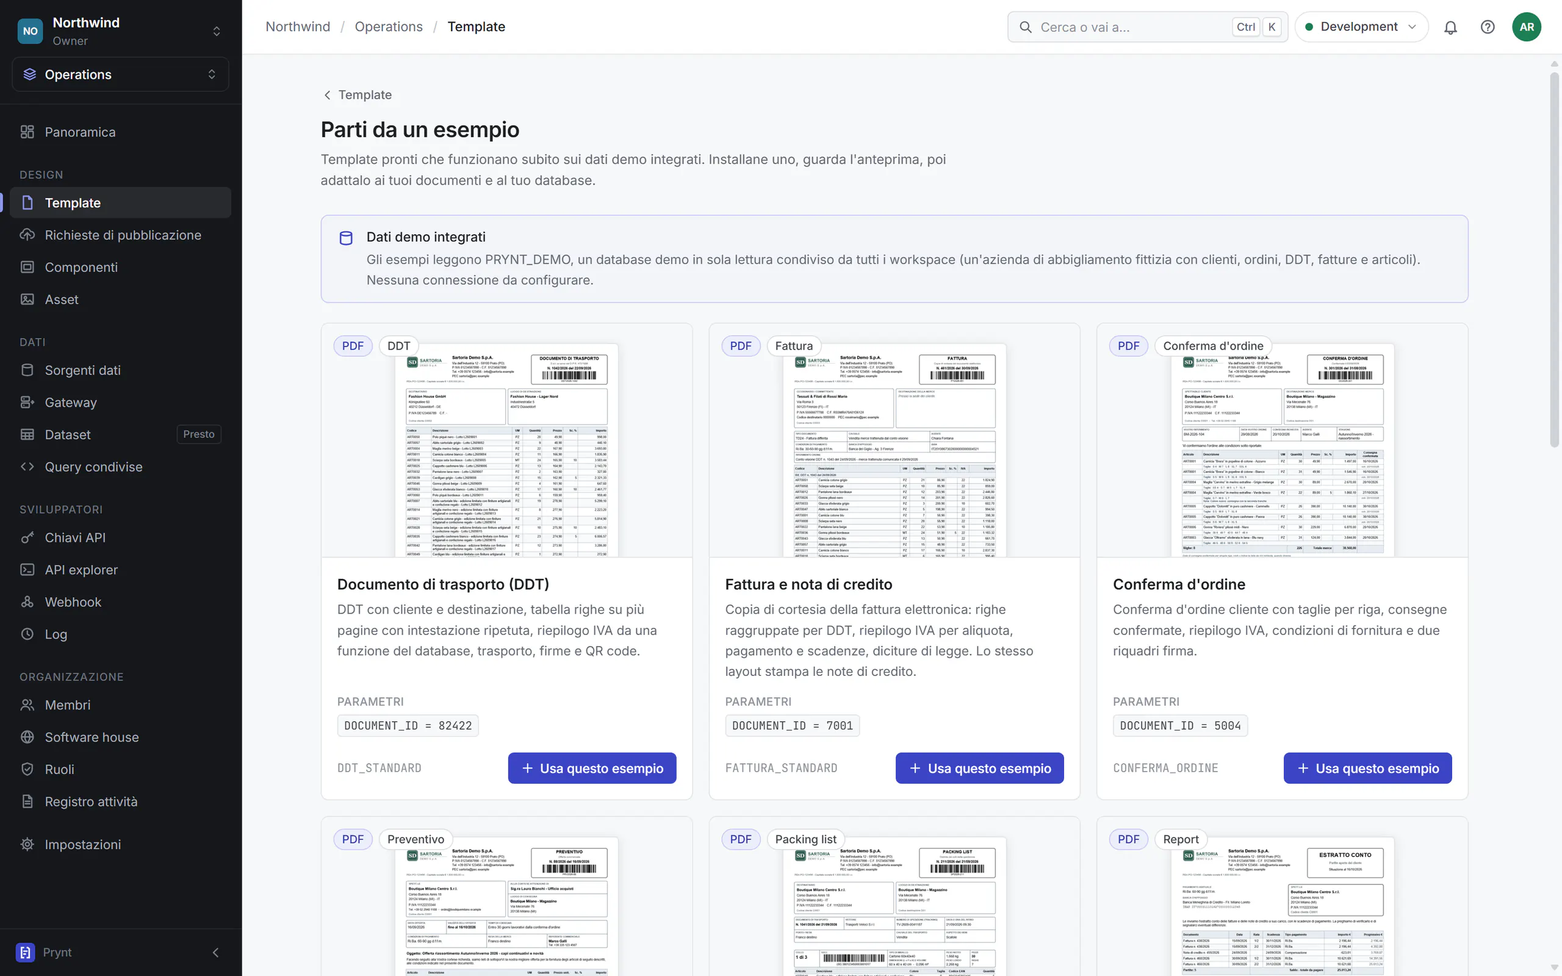Click the Richieste di pubblicazione cloud icon

(27, 235)
